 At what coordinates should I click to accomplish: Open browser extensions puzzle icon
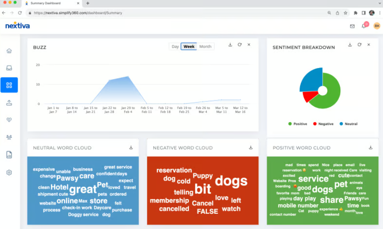pos(356,13)
